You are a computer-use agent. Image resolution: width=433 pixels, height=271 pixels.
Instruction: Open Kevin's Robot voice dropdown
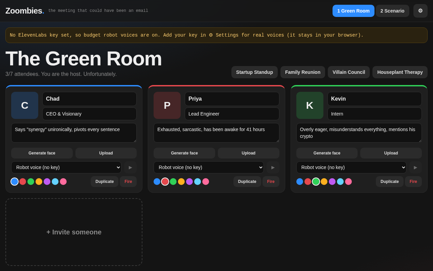coord(351,167)
